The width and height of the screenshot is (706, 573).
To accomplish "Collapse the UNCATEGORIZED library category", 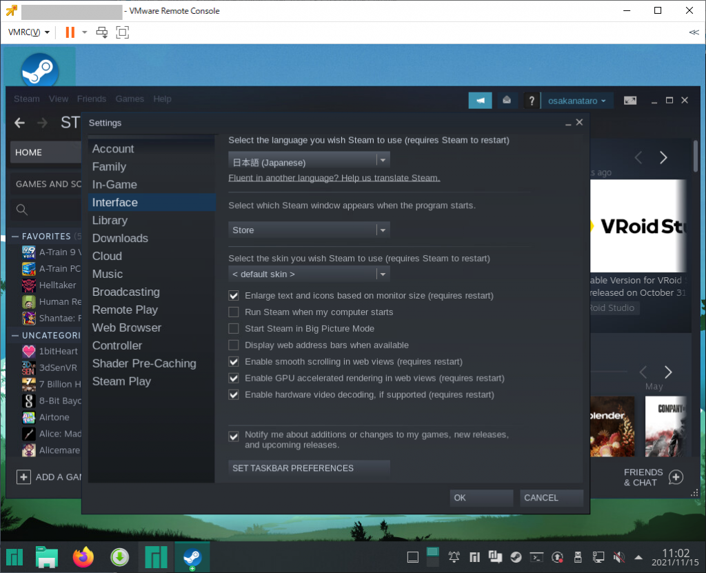I will (x=15, y=336).
